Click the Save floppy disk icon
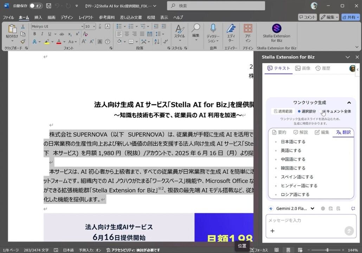This screenshot has width=362, height=253. pyautogui.click(x=49, y=6)
